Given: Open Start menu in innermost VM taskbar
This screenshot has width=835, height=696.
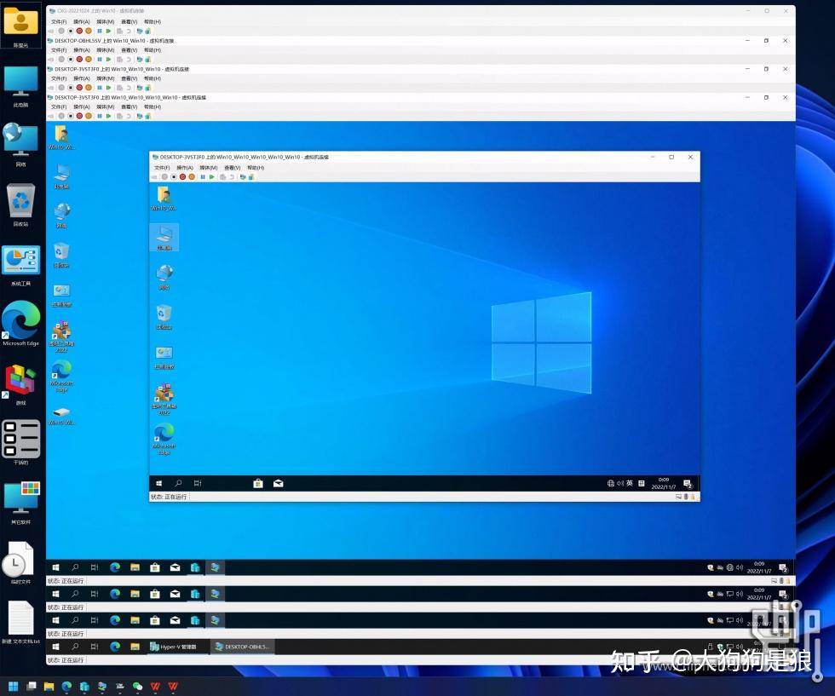Looking at the screenshot, I should point(158,484).
